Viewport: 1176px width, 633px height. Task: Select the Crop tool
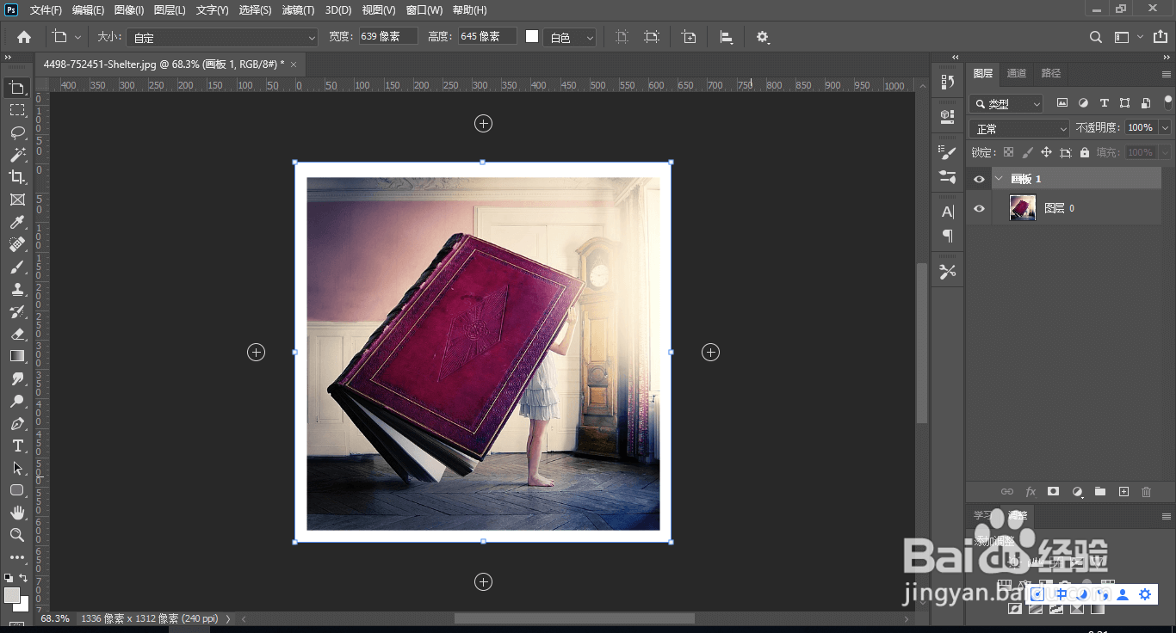pos(17,177)
